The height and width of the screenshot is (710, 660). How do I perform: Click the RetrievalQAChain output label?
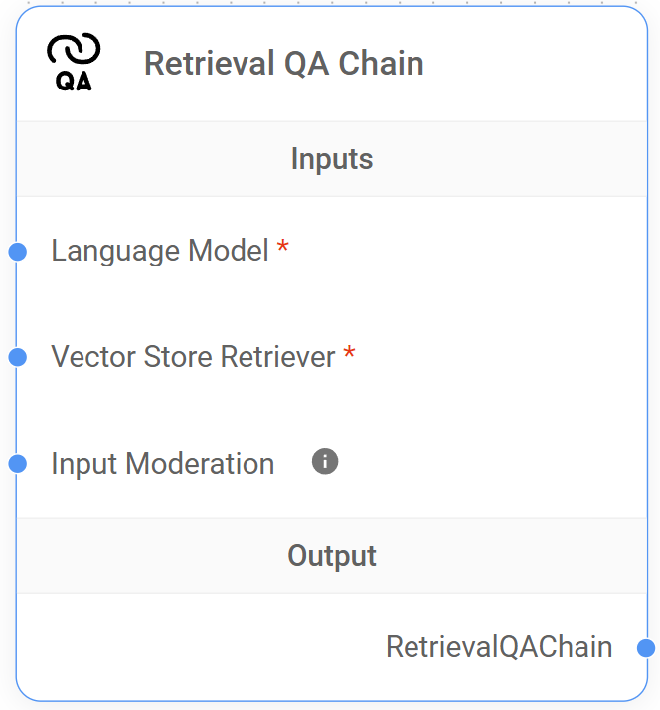tap(499, 647)
